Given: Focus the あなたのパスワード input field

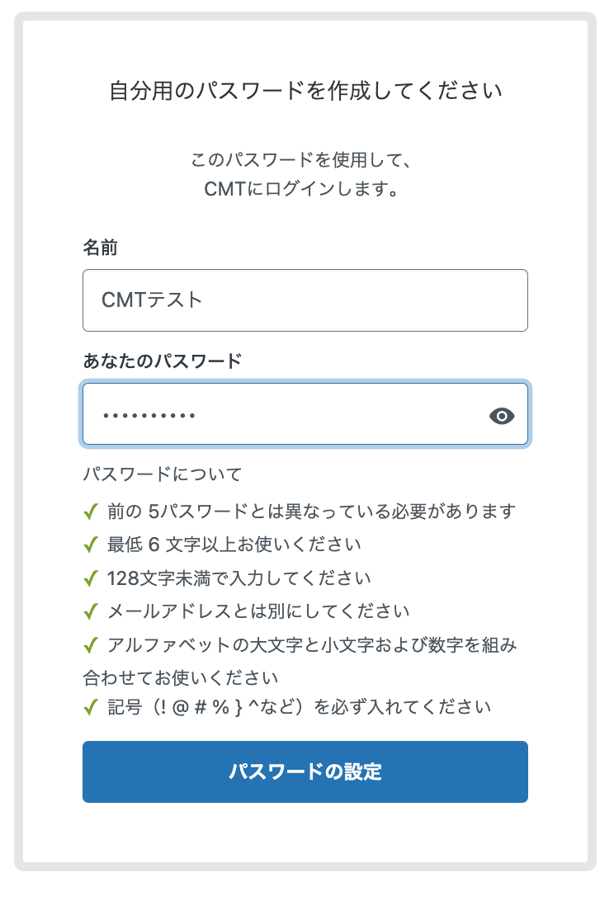Looking at the screenshot, I should pyautogui.click(x=281, y=414).
